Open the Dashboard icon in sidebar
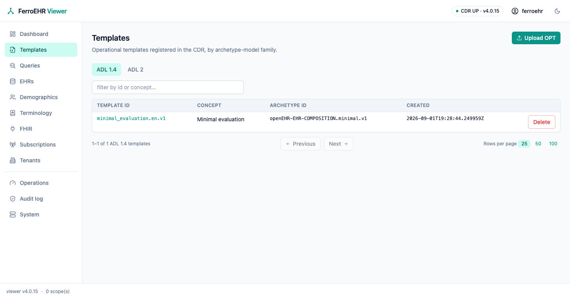Viewport: 570px width, 299px height. pyautogui.click(x=13, y=34)
